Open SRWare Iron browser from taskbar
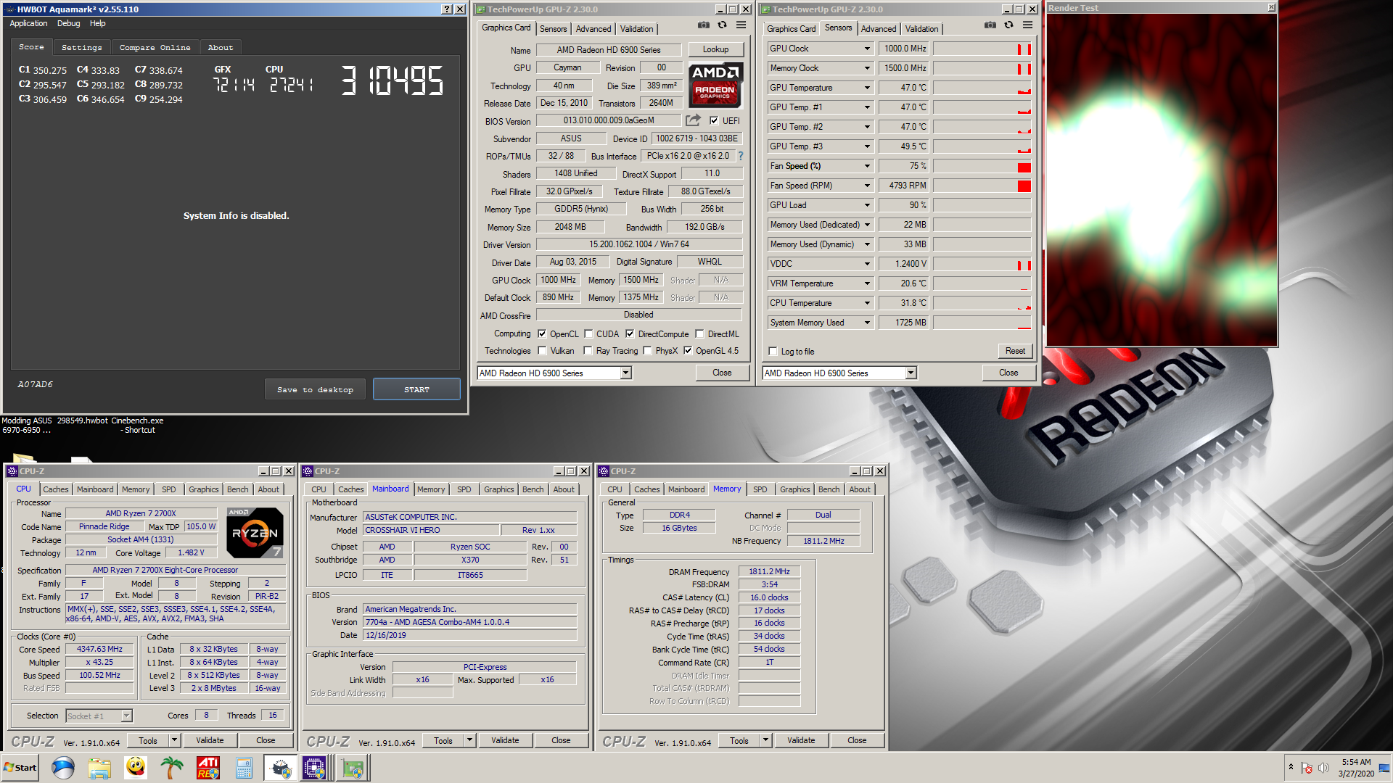The width and height of the screenshot is (1393, 783). (63, 768)
